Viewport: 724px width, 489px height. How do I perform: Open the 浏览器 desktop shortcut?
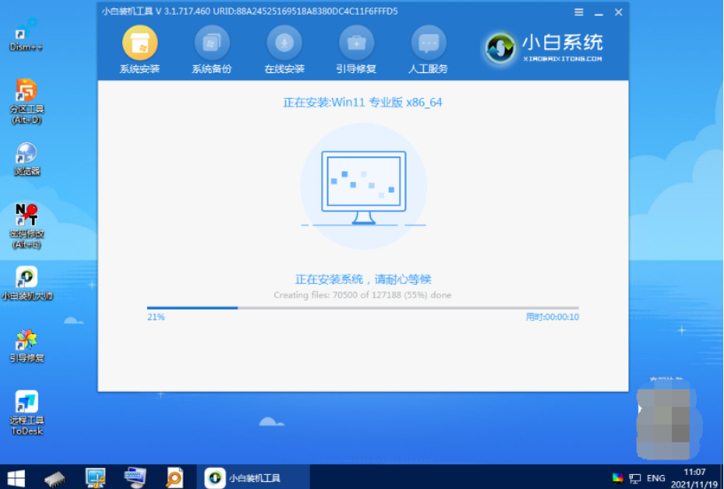coord(26,159)
